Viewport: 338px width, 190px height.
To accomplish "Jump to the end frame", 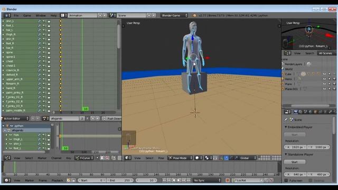I will coord(189,180).
